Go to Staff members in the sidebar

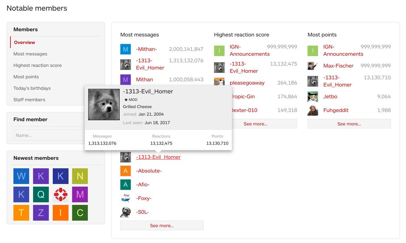tap(30, 100)
